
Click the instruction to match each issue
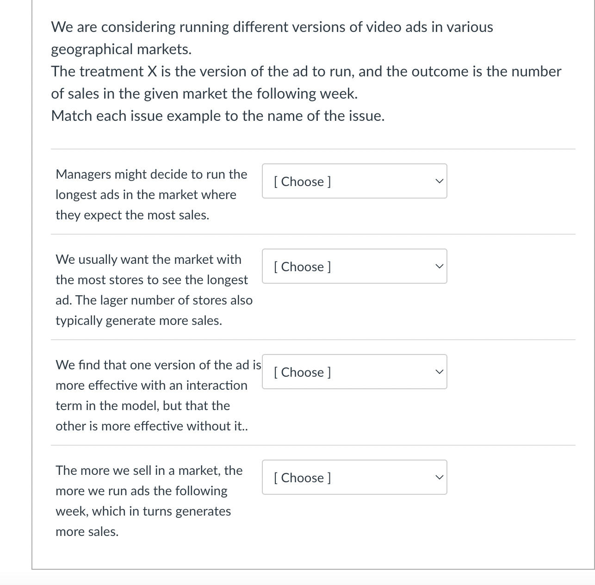point(217,116)
